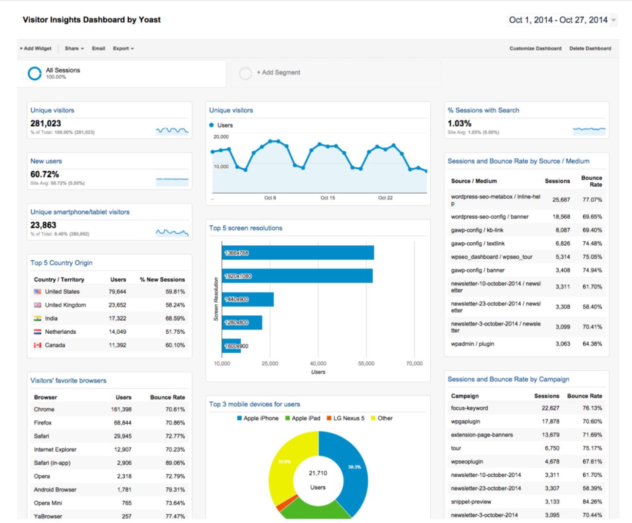632x523 pixels.
Task: Click the United Kingdom flag icon
Action: tap(38, 305)
